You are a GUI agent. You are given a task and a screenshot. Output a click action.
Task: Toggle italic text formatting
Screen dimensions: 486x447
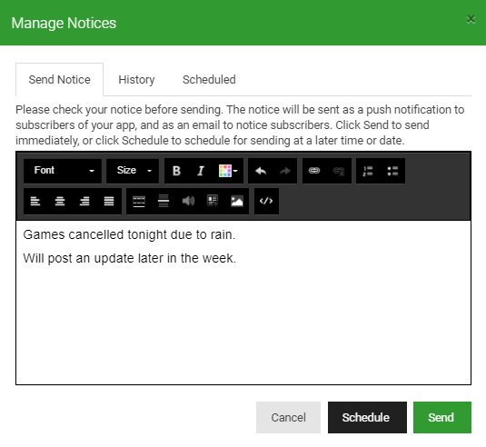(x=201, y=171)
